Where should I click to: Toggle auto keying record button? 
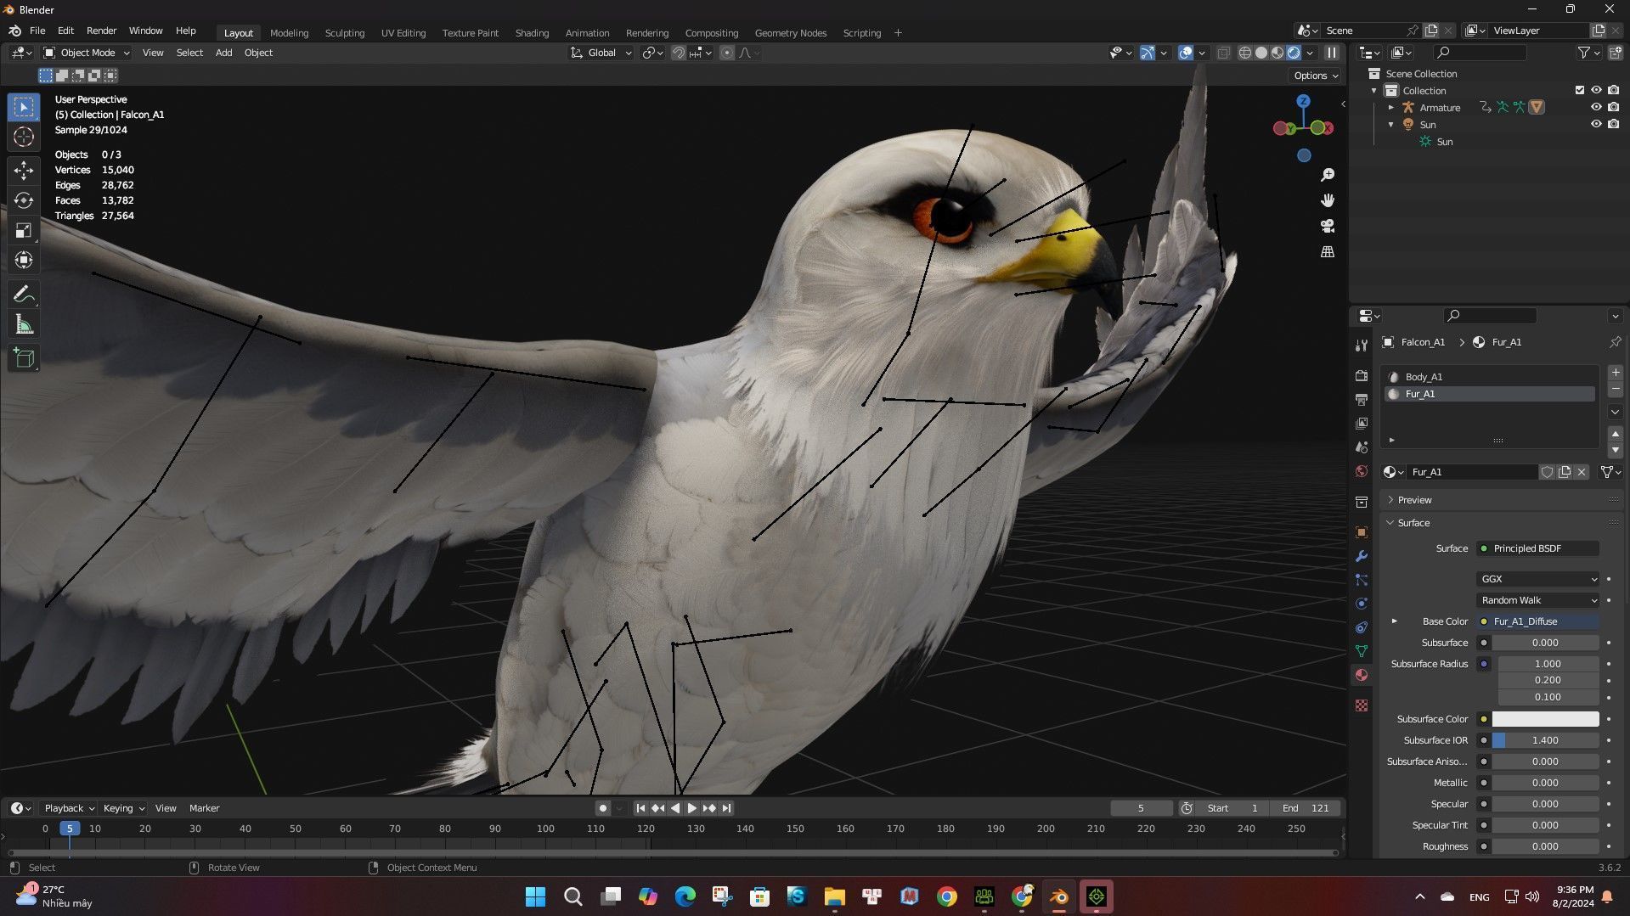pyautogui.click(x=603, y=808)
